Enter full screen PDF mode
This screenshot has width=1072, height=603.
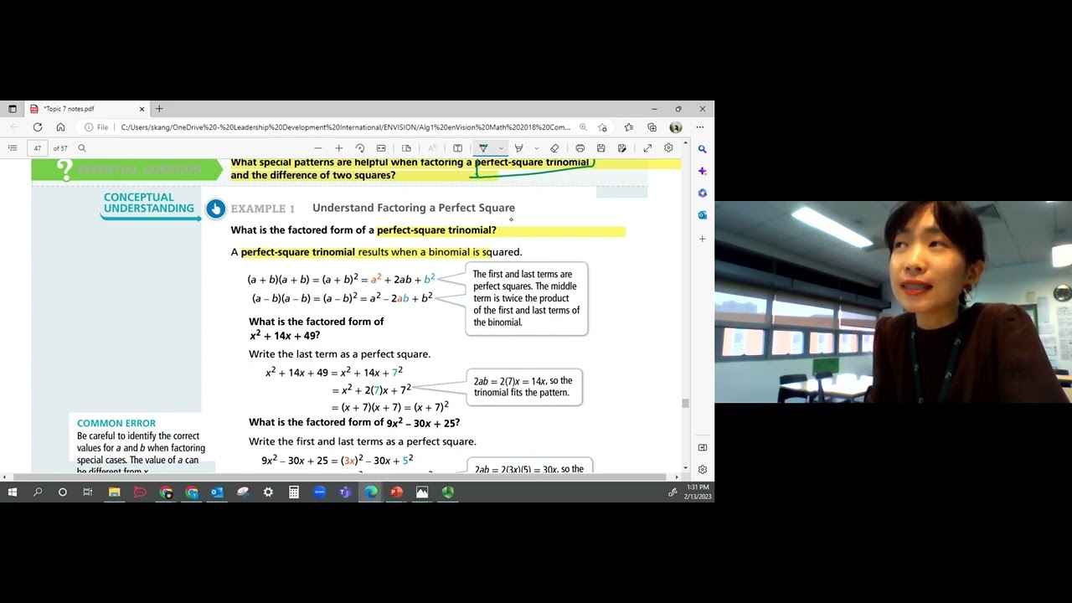pyautogui.click(x=647, y=148)
